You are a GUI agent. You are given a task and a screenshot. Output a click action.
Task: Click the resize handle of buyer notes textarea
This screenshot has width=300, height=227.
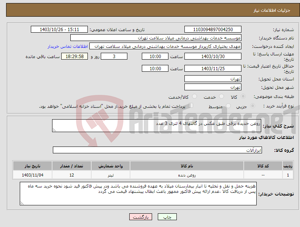pos(22,203)
